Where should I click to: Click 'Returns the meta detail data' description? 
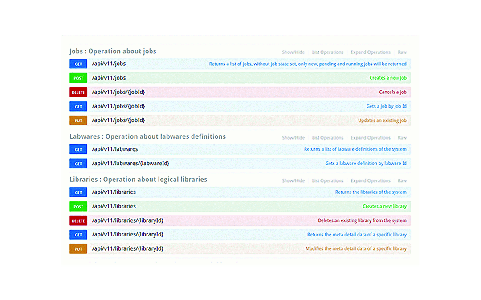click(357, 235)
